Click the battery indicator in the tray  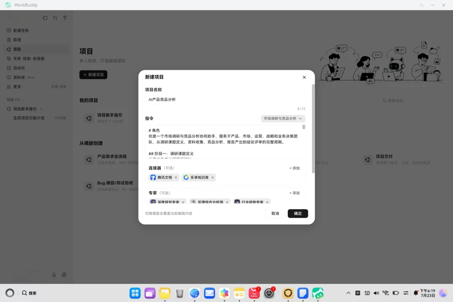(x=396, y=293)
